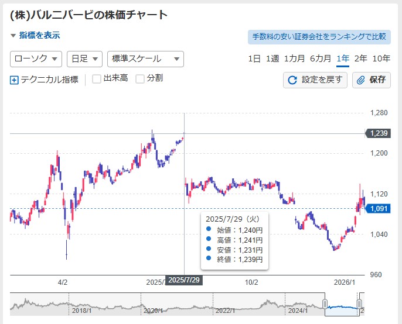Open the 日足 interval dropdown
The height and width of the screenshot is (324, 402).
84,59
